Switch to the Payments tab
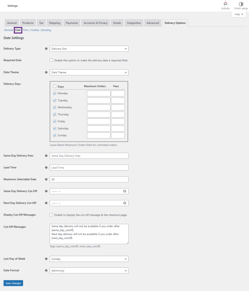 pos(72,23)
